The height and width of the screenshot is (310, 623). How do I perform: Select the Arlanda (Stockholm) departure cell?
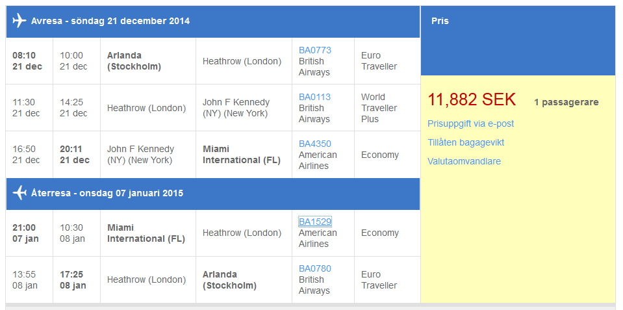(x=148, y=61)
